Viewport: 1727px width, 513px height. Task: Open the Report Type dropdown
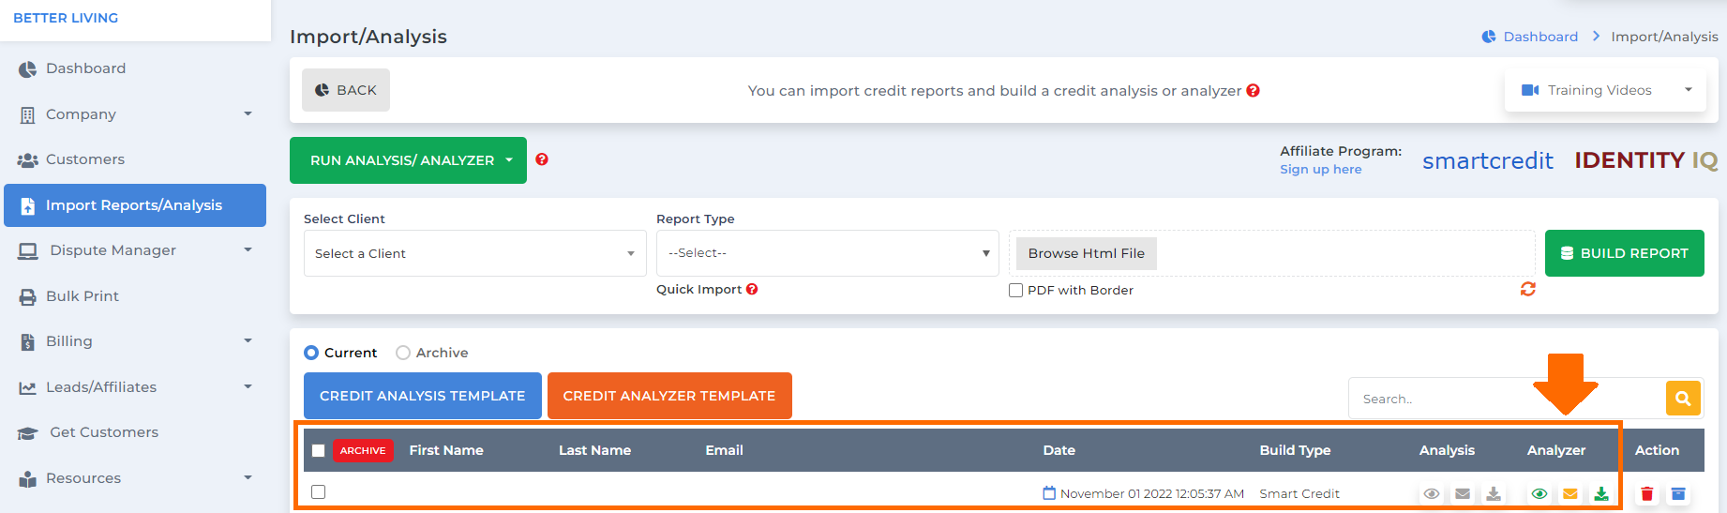(x=828, y=253)
